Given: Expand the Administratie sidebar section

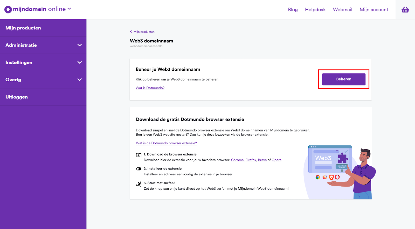Looking at the screenshot, I should pyautogui.click(x=79, y=45).
